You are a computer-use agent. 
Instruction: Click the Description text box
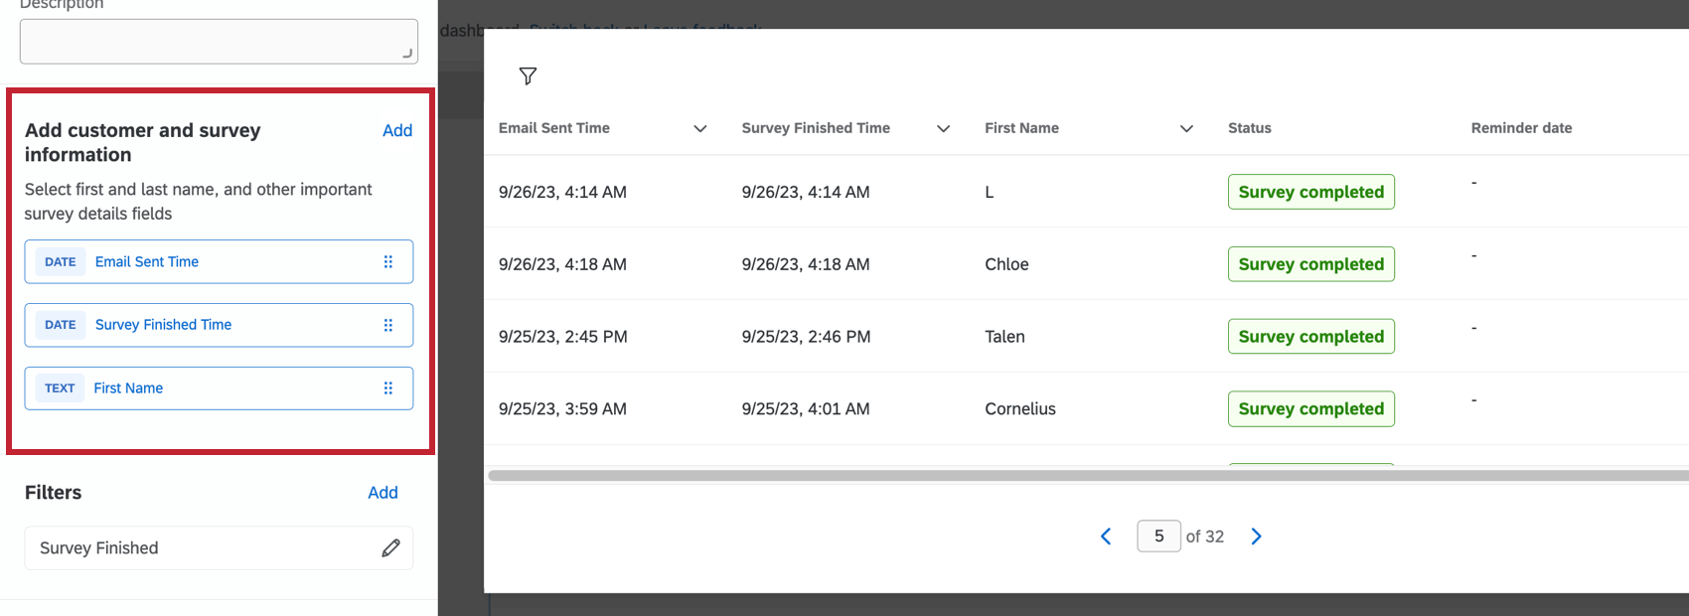(219, 42)
